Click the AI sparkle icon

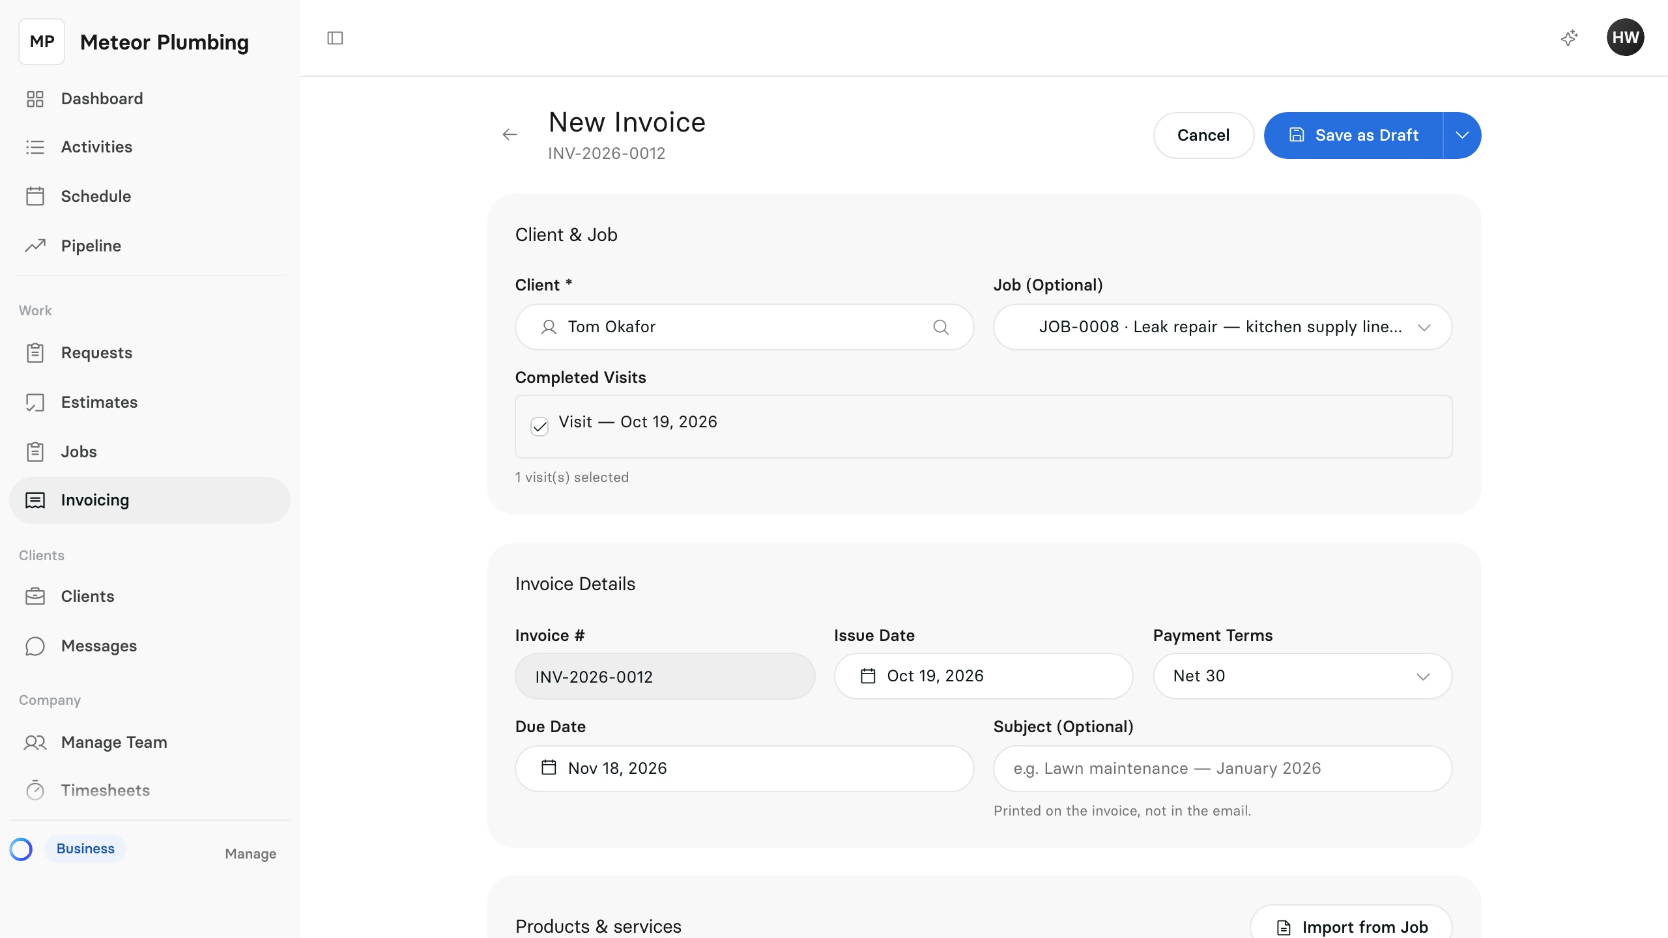[1569, 38]
